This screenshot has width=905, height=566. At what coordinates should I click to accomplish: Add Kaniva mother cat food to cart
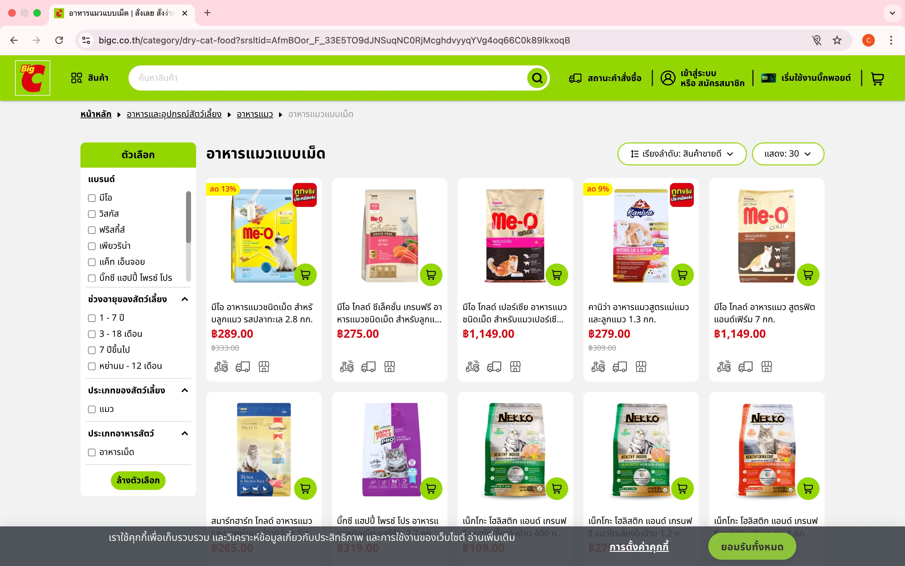[x=682, y=275]
